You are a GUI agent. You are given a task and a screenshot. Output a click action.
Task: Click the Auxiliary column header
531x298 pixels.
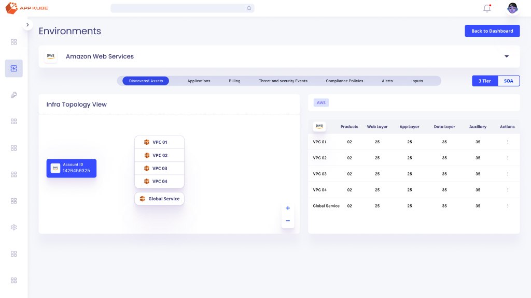[x=478, y=127]
